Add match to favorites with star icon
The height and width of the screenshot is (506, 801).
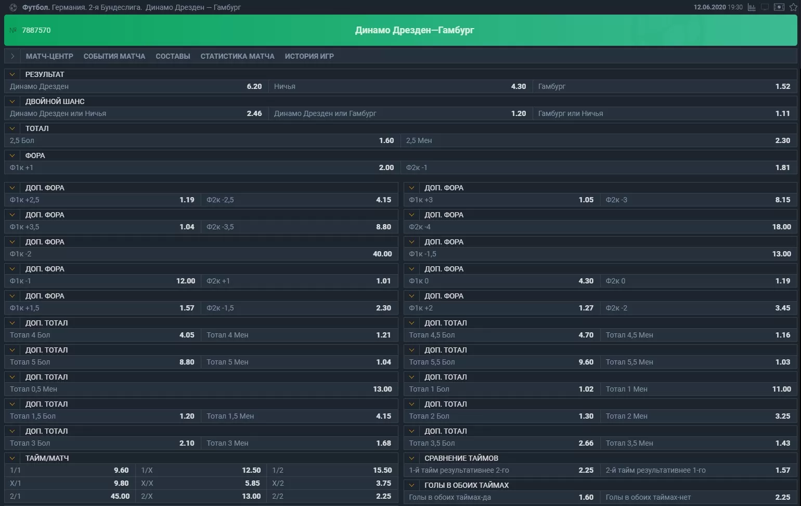(793, 7)
